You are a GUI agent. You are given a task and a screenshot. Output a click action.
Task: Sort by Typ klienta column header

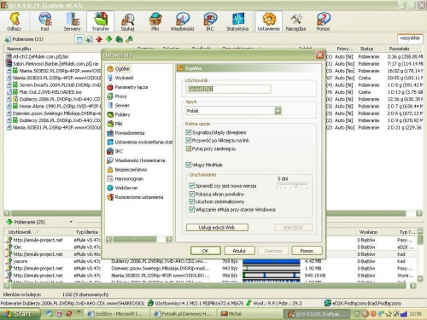point(87,232)
